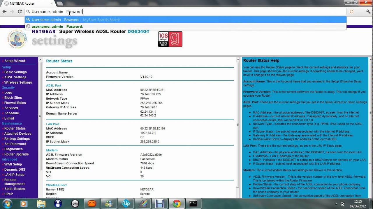Click the Chrome icon in the taskbar
Image resolution: width=373 pixels, height=209 pixels.
click(176, 204)
